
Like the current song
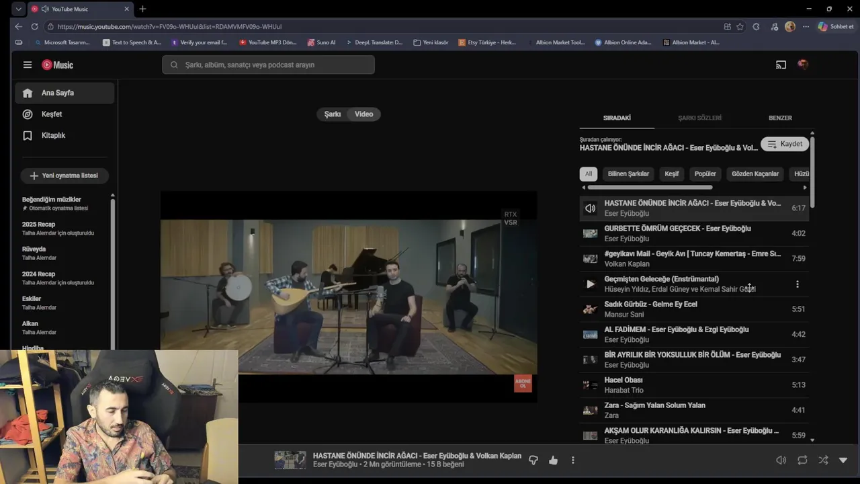click(553, 460)
